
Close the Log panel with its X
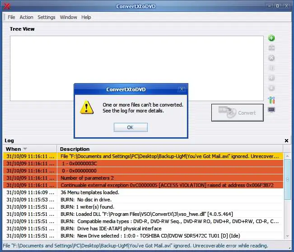pos(286,140)
